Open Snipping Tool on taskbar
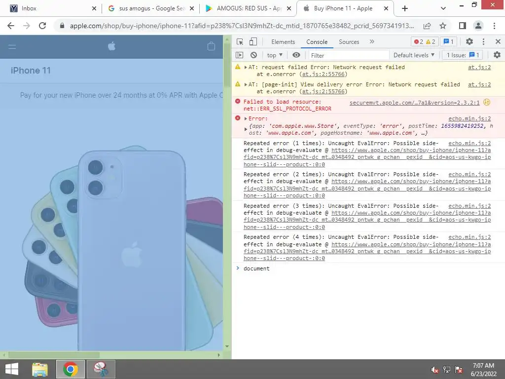The width and height of the screenshot is (505, 379). point(101,369)
